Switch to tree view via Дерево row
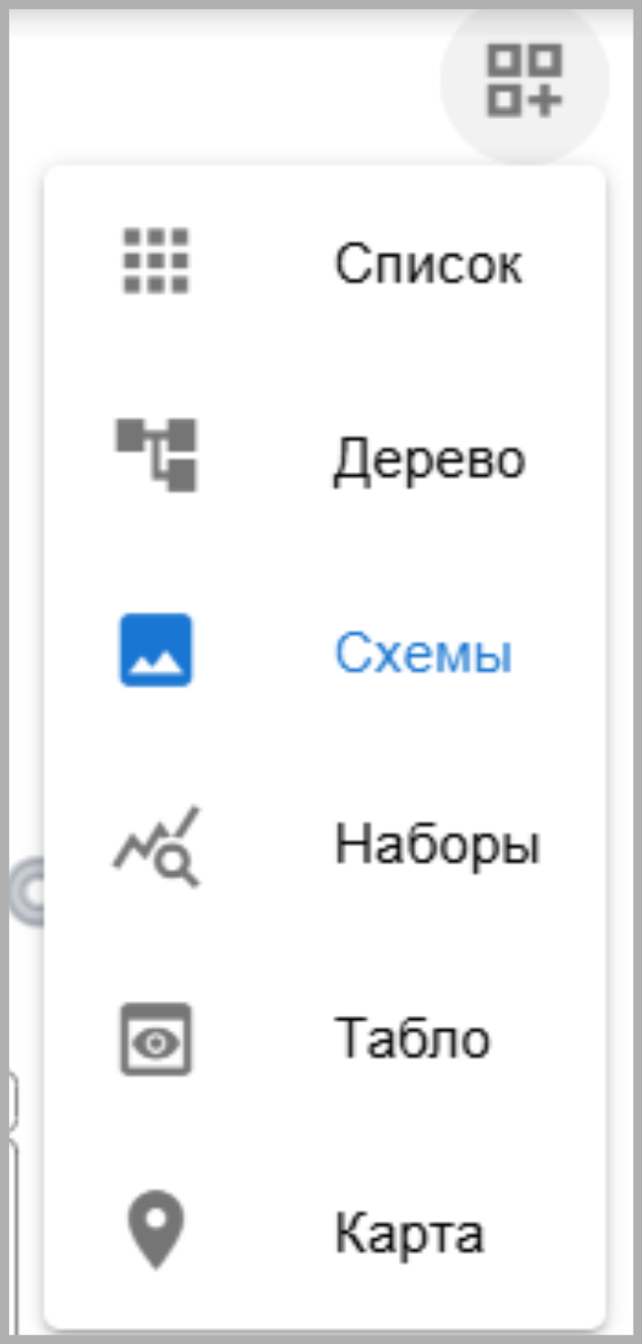 (x=325, y=457)
